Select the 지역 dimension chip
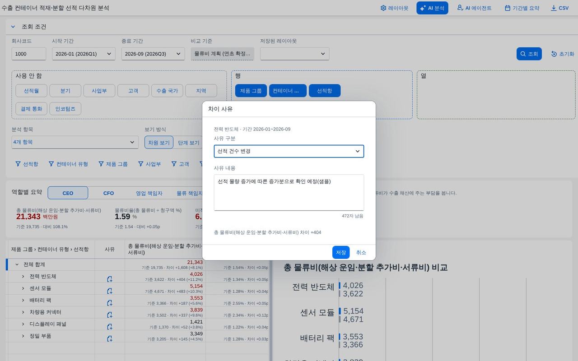The image size is (578, 361). click(x=201, y=91)
